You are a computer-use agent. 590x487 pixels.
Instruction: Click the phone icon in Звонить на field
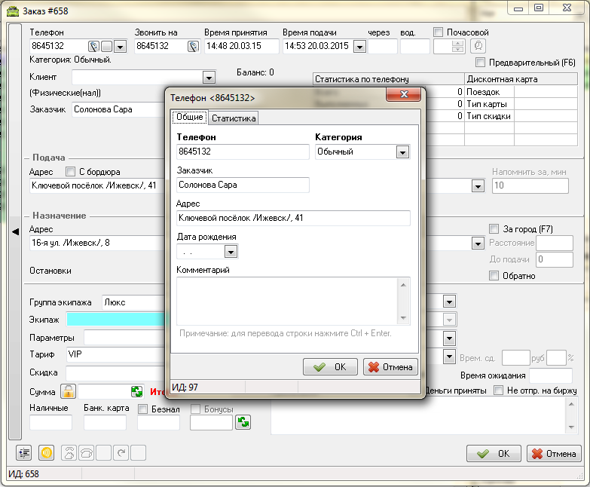[x=193, y=47]
